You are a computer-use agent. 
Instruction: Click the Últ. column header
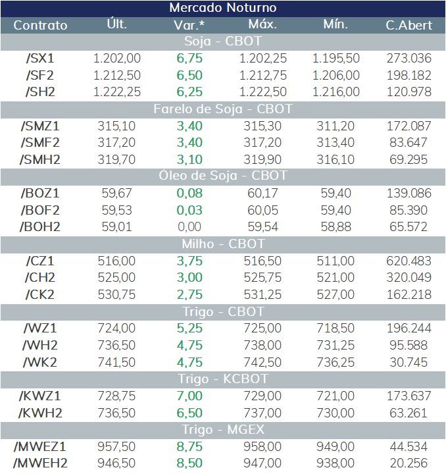tap(117, 24)
